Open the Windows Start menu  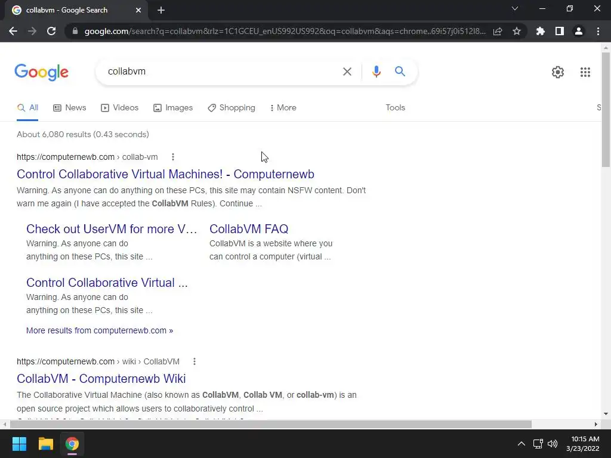pos(19,444)
